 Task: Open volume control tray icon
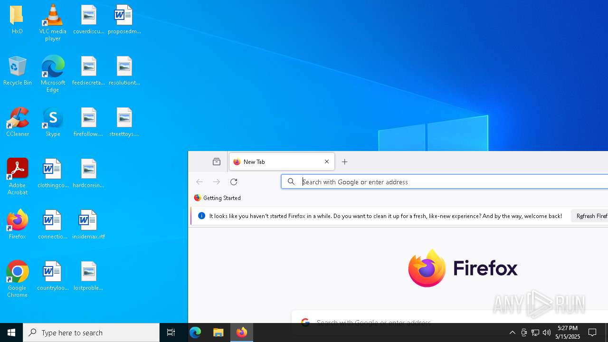tap(547, 332)
